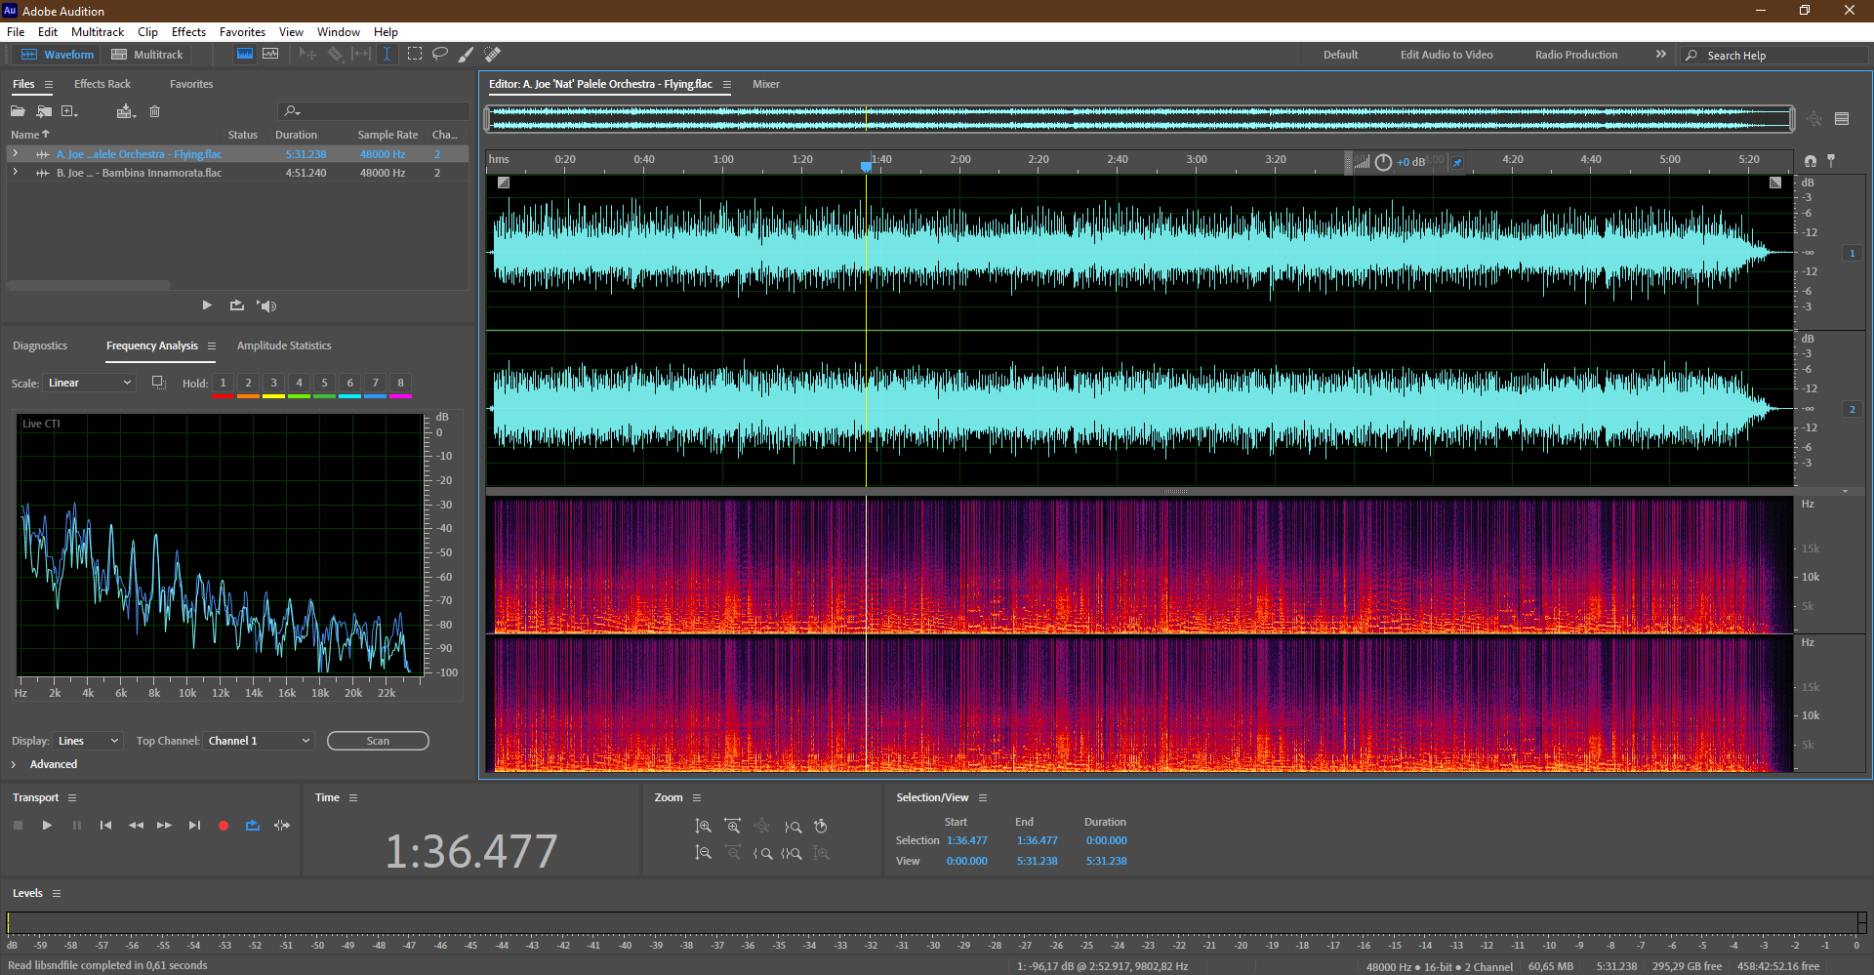The height and width of the screenshot is (975, 1874).
Task: Click the channel display list icon beside overview
Action: coord(1842,119)
